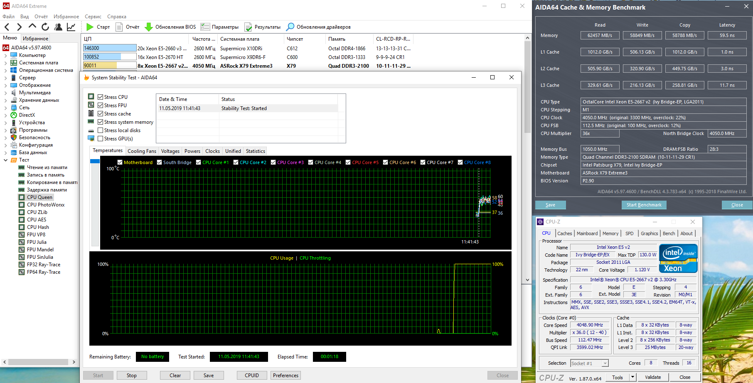
Task: Click the user profile toolbar icon
Action: 58,27
